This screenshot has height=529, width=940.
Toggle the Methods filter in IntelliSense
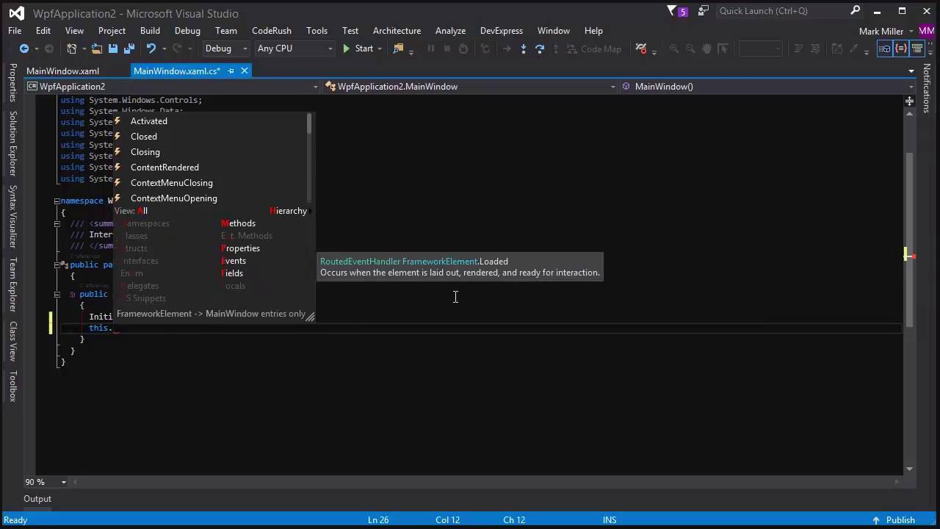pos(238,223)
